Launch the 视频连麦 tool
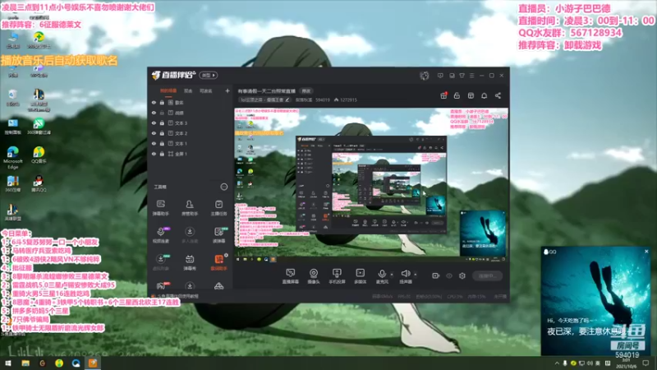The width and height of the screenshot is (657, 370). pos(160,234)
